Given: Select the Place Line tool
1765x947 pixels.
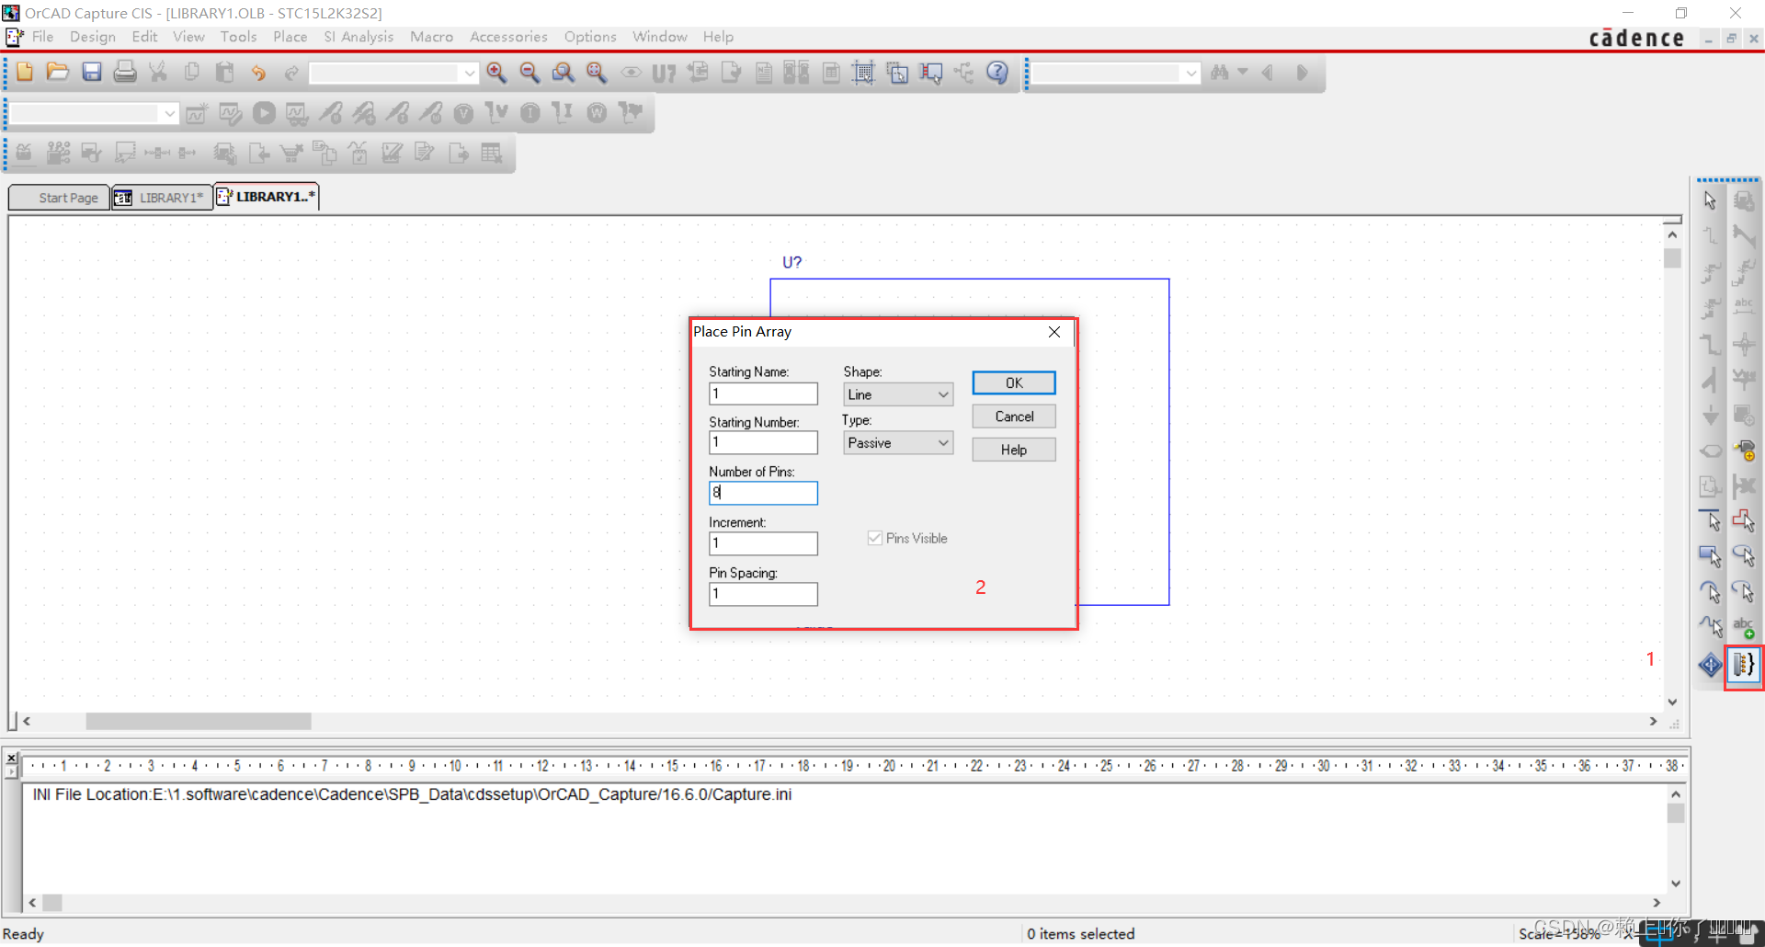Looking at the screenshot, I should [x=1710, y=521].
